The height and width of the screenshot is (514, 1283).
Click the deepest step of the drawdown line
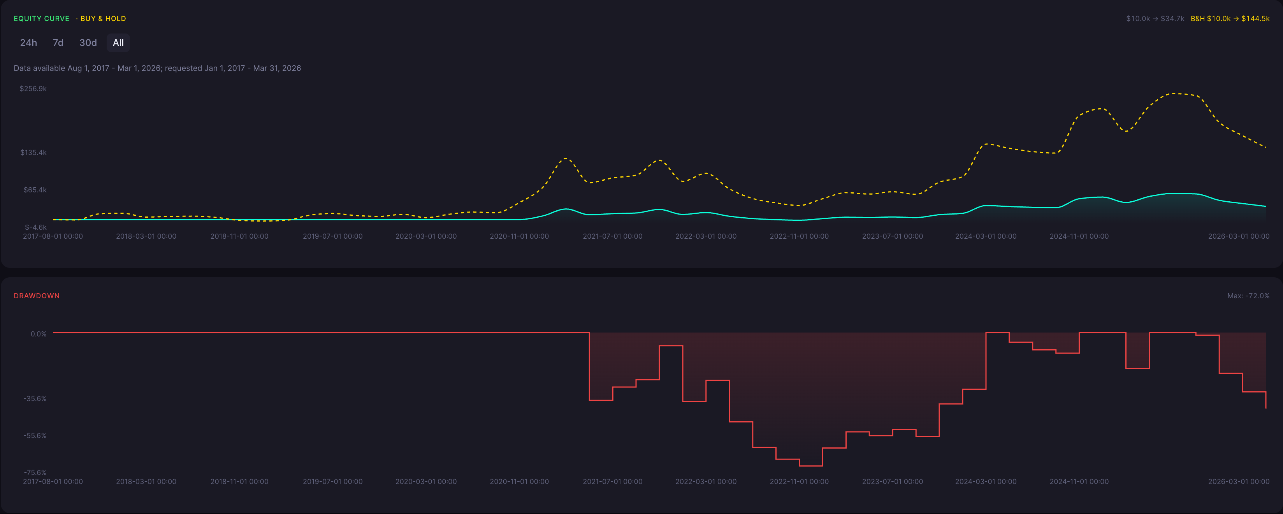click(811, 466)
